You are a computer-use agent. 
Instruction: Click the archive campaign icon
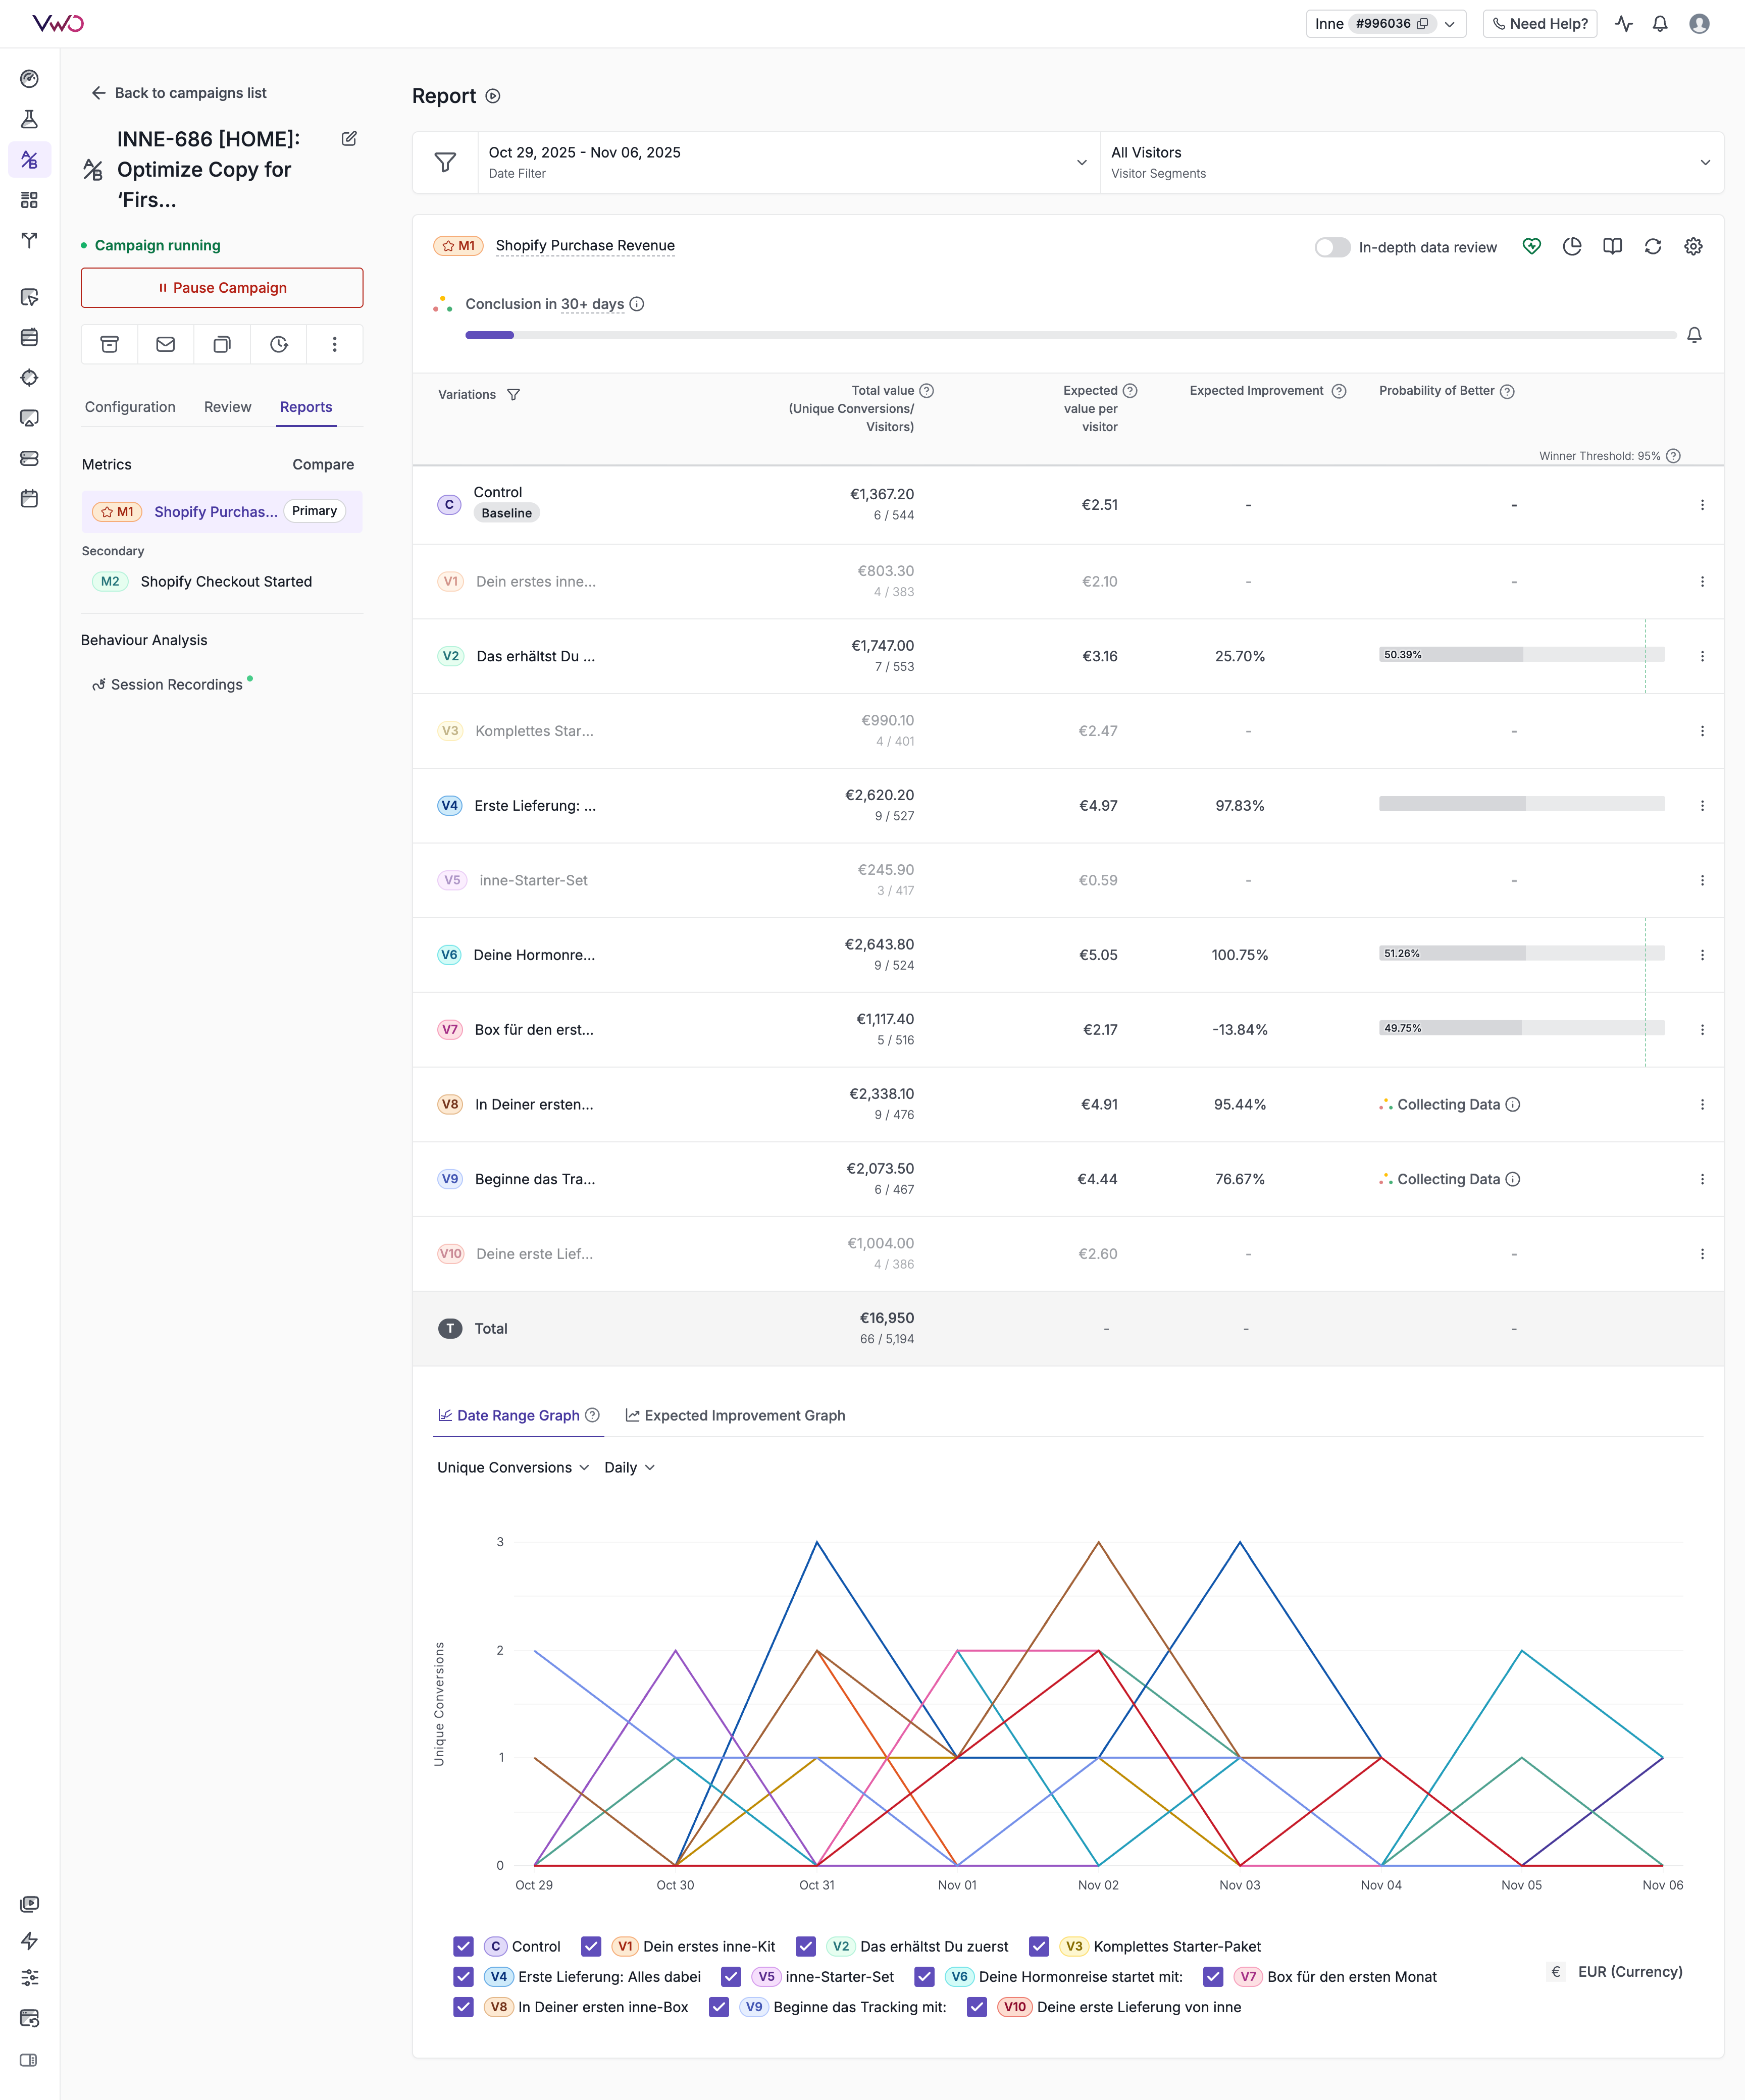[110, 344]
